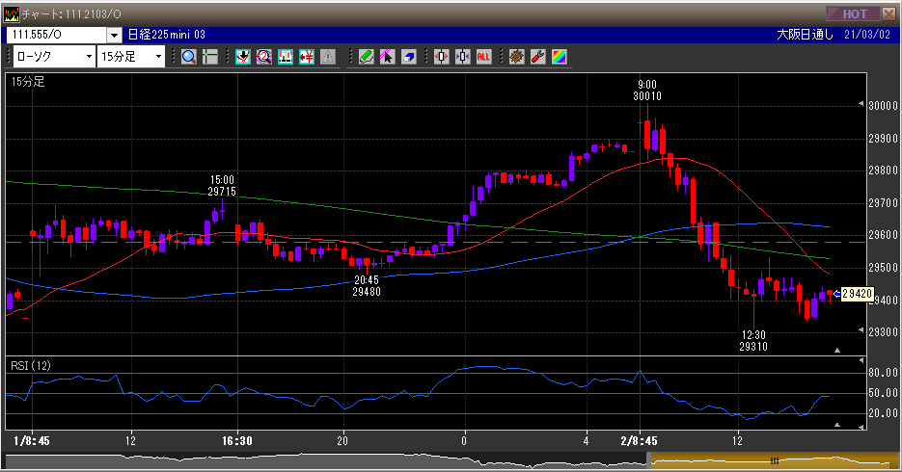The height and width of the screenshot is (472, 902).
Task: Open the symbol code dropdown arrow
Action: click(114, 36)
